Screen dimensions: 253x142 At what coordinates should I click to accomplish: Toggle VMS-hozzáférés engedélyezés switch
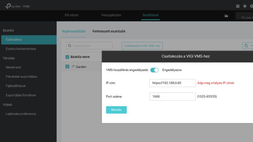point(154,70)
